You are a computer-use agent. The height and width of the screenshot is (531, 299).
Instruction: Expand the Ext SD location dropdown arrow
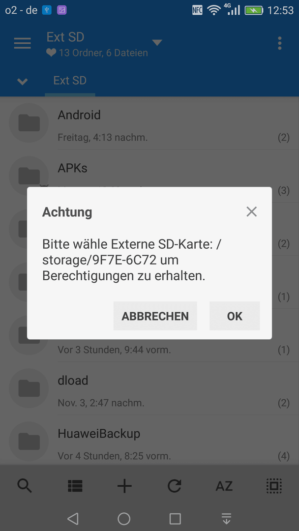coord(157,43)
